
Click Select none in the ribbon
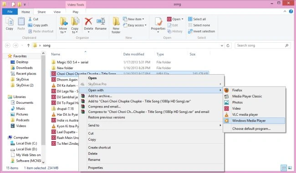pos(199,25)
